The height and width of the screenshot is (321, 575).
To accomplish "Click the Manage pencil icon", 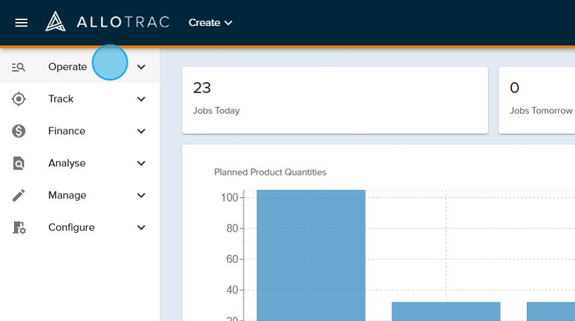I will 19,195.
